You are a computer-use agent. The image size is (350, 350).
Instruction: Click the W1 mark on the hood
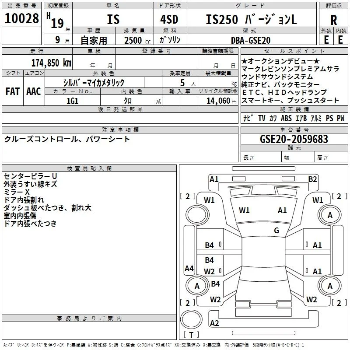(x=244, y=210)
